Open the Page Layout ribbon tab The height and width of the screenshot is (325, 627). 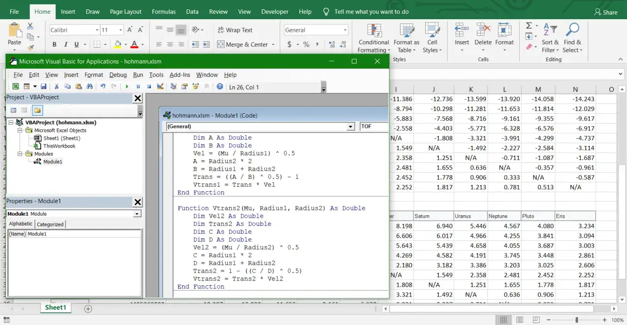click(x=125, y=11)
